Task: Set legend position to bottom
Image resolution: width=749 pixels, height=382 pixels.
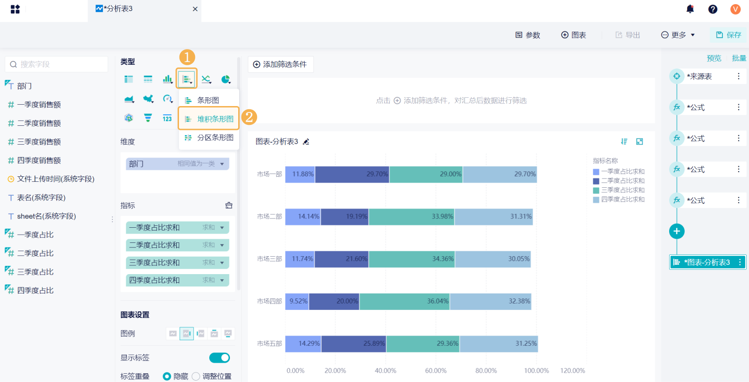Action: point(228,333)
